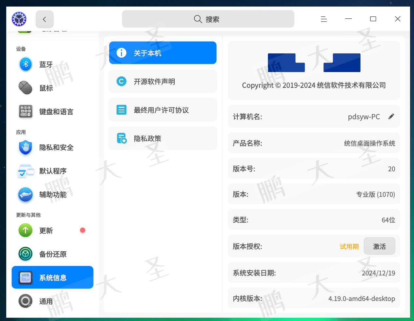Focus the 搜索 search field
Image resolution: width=414 pixels, height=321 pixels.
(208, 19)
